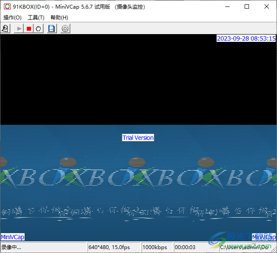The image size is (277, 253).
Task: Minimize the MiniVCap window
Action: 227,7
